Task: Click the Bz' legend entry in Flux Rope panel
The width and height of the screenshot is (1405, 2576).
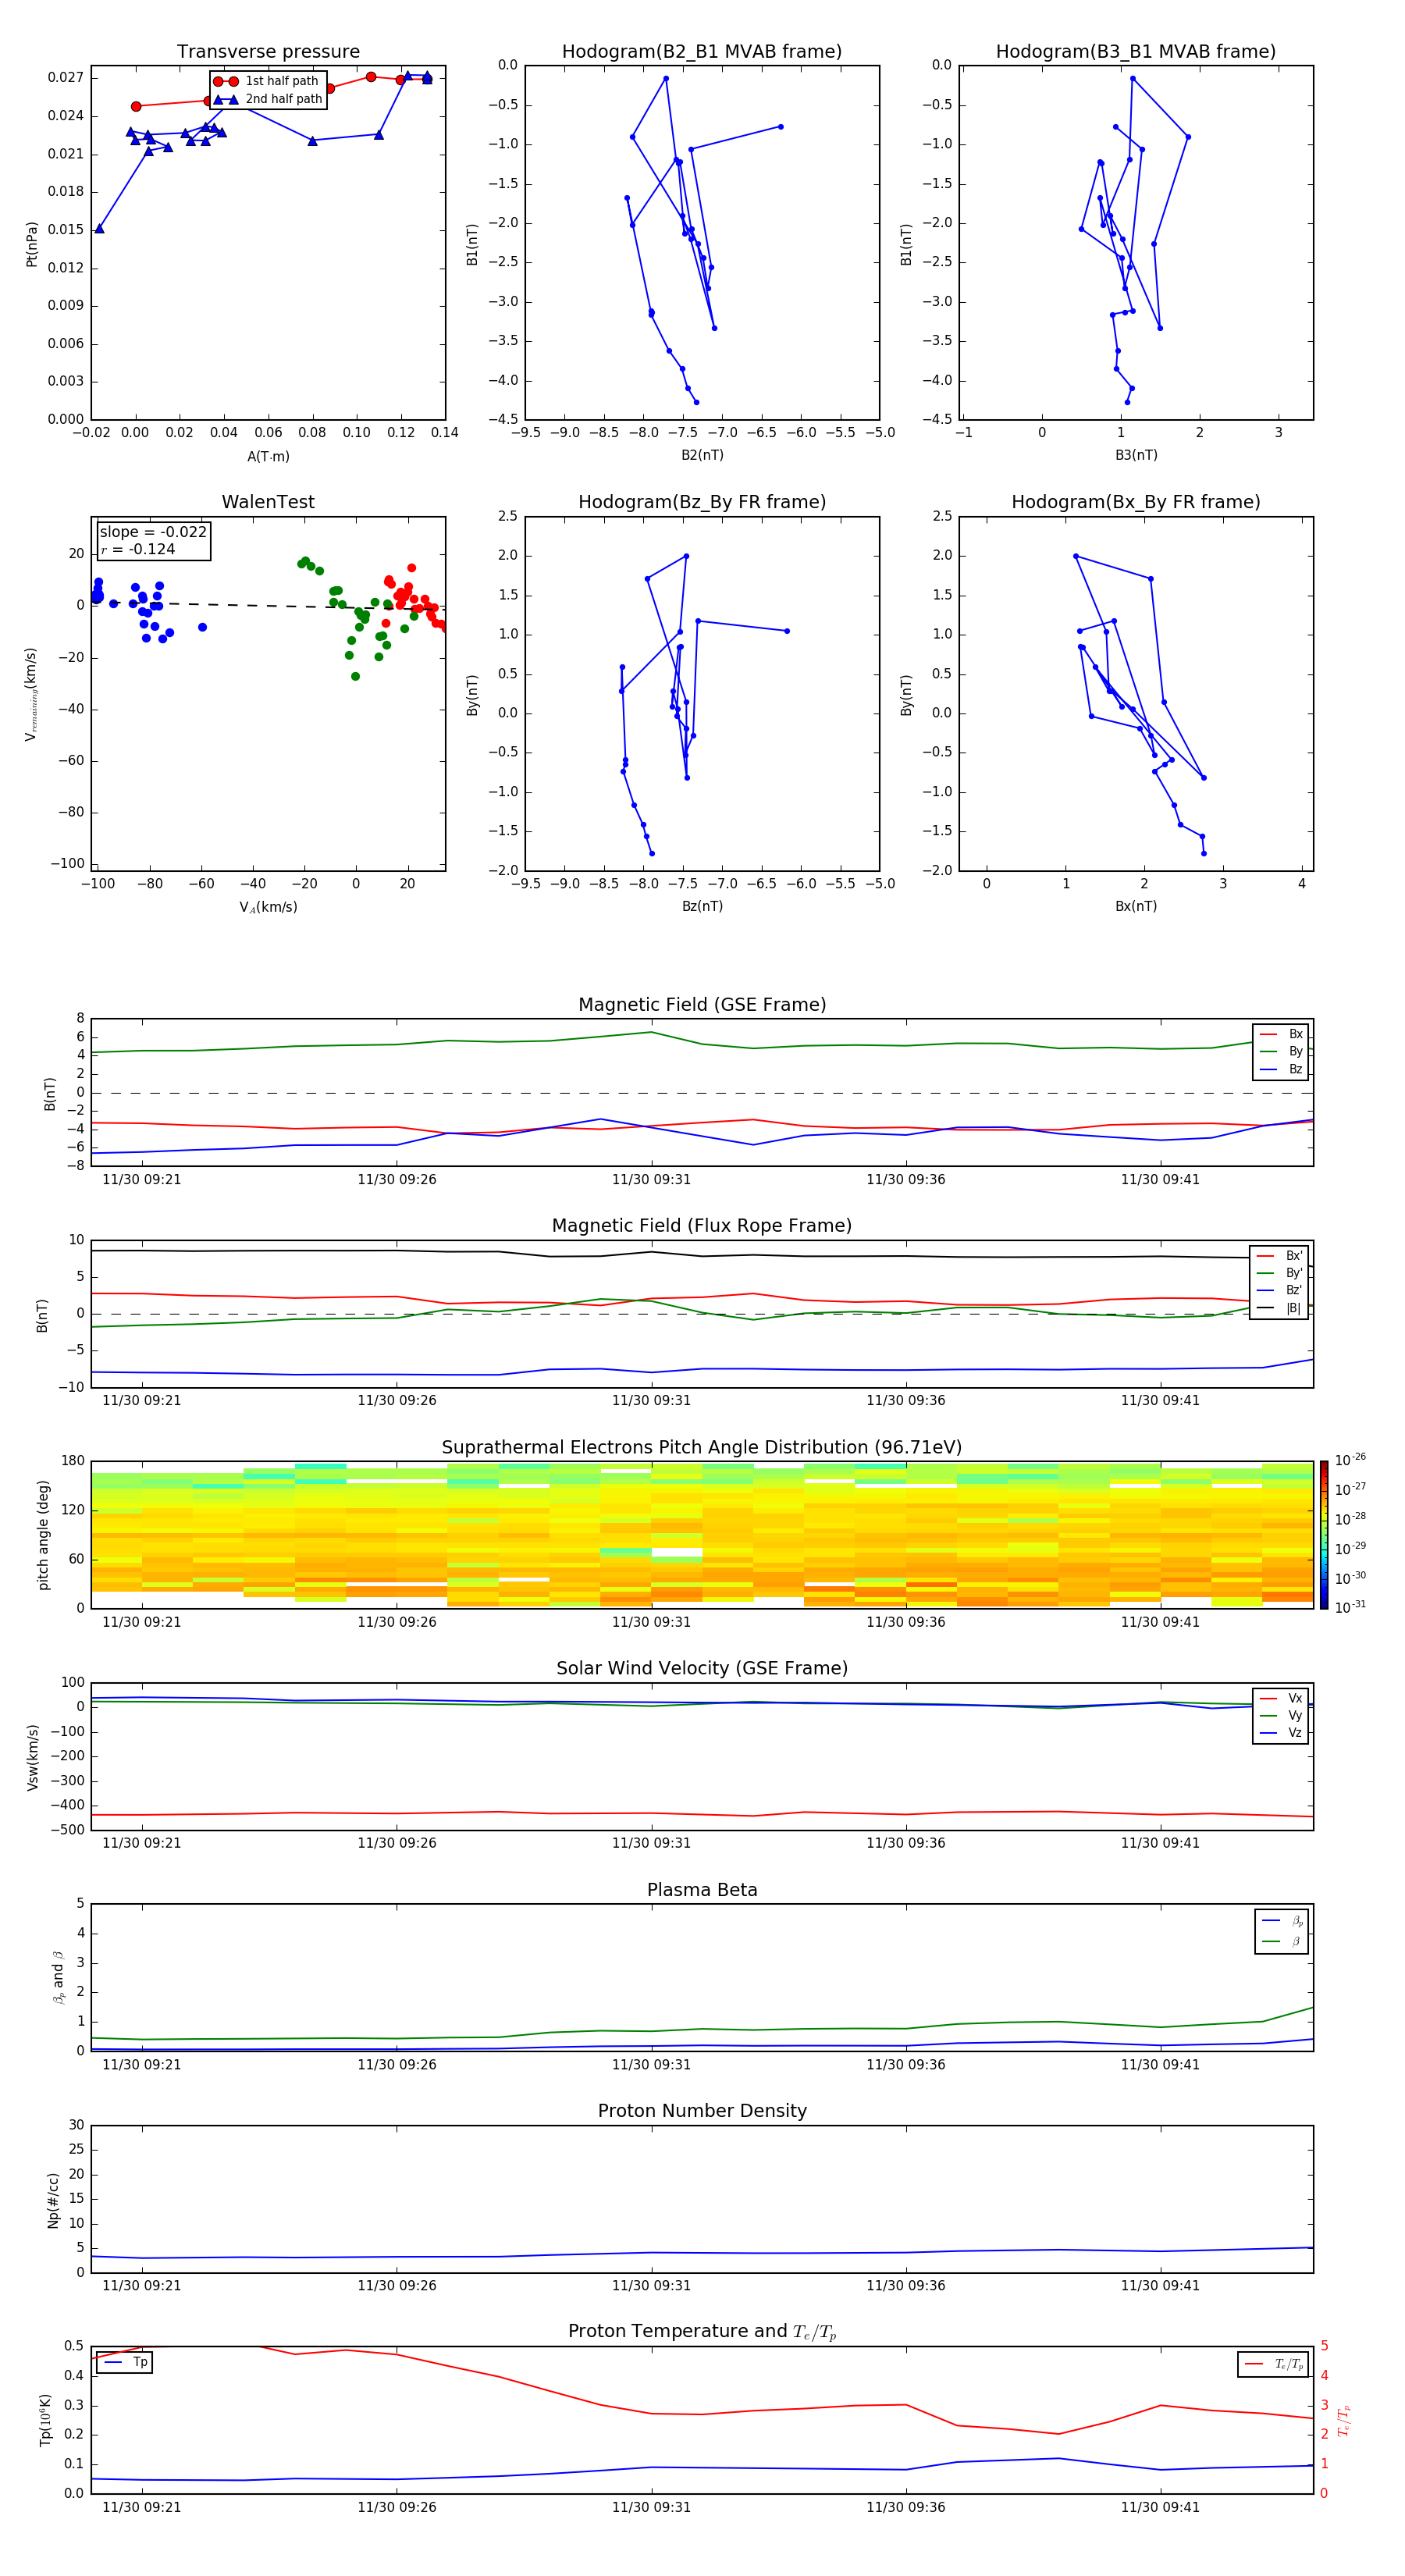Action: click(x=1279, y=1290)
